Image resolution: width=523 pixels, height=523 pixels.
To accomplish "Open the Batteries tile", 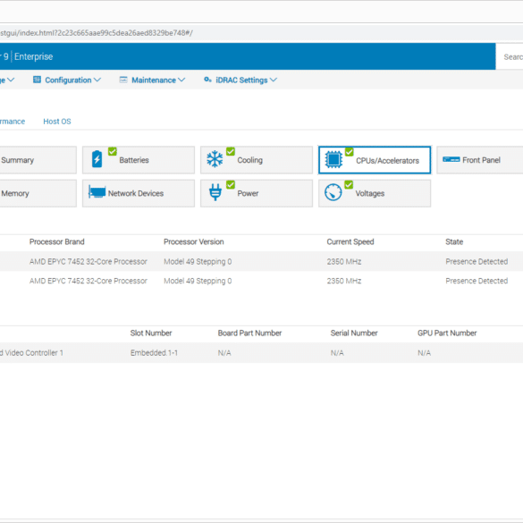I will [x=139, y=160].
